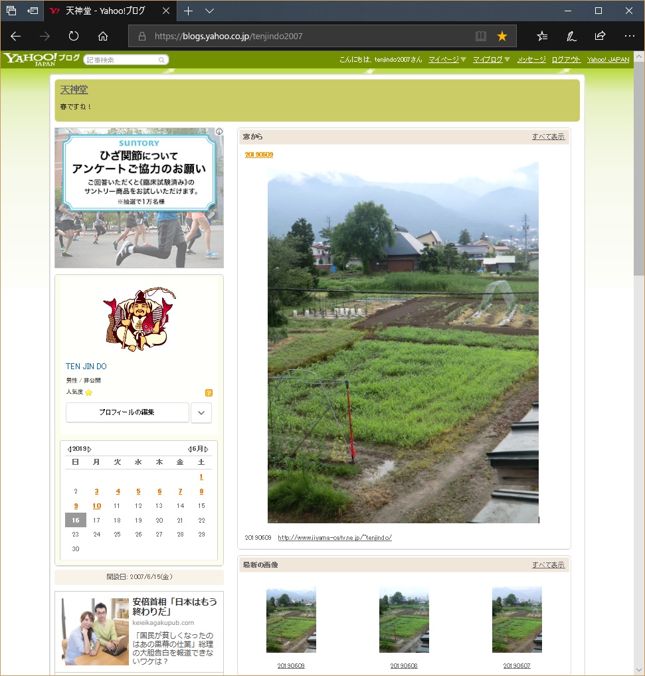Go to previous year in calendar
This screenshot has height=676, width=645.
click(69, 449)
